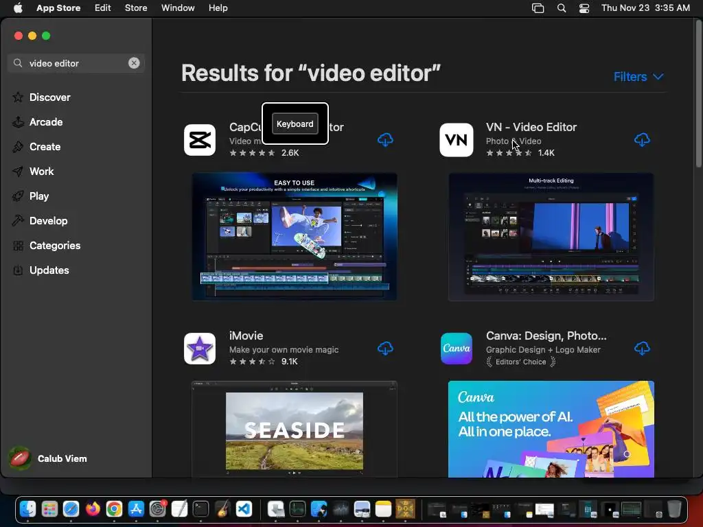Viewport: 703px width, 527px height.
Task: Open the Window menu
Action: pyautogui.click(x=178, y=8)
